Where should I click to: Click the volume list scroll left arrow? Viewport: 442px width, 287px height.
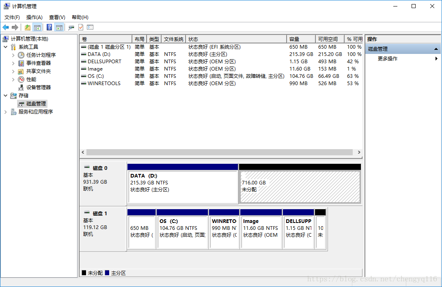(83, 152)
